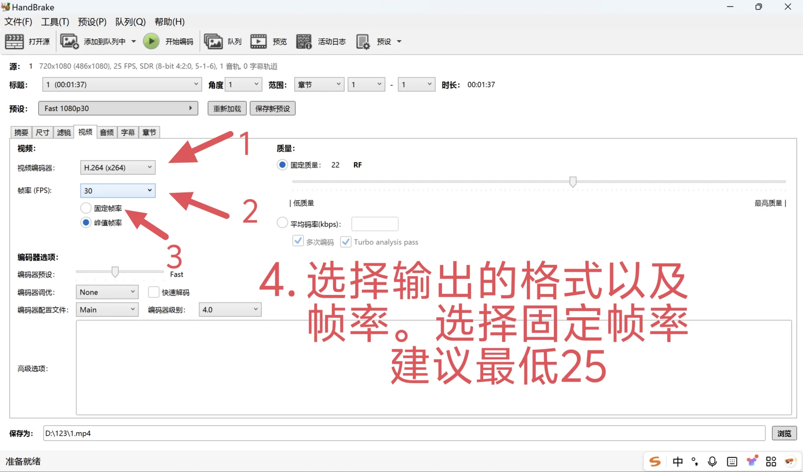This screenshot has height=472, width=803.
Task: Click the 预设 (Presets) toolbar icon
Action: click(x=363, y=42)
